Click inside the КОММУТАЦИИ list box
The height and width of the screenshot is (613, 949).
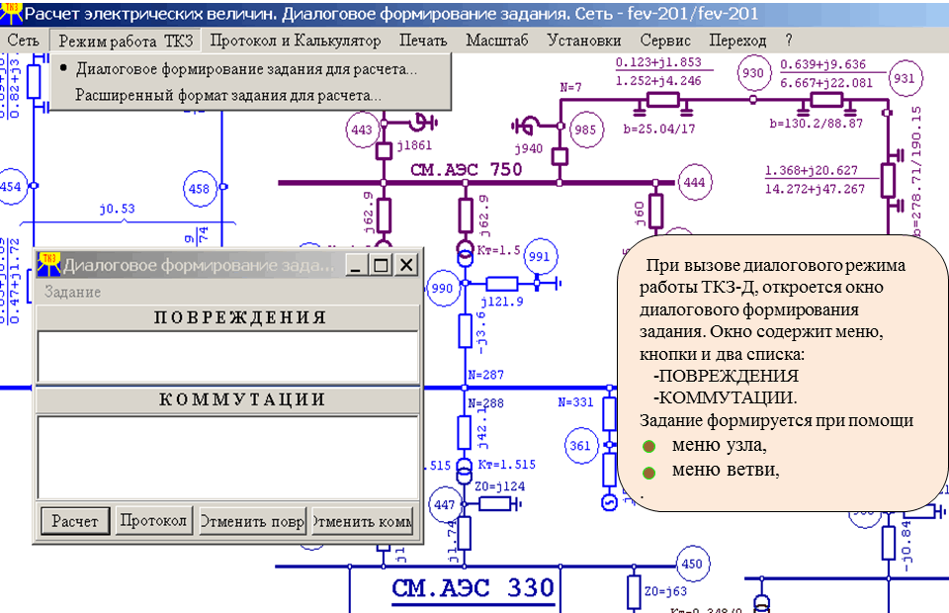[x=227, y=456]
